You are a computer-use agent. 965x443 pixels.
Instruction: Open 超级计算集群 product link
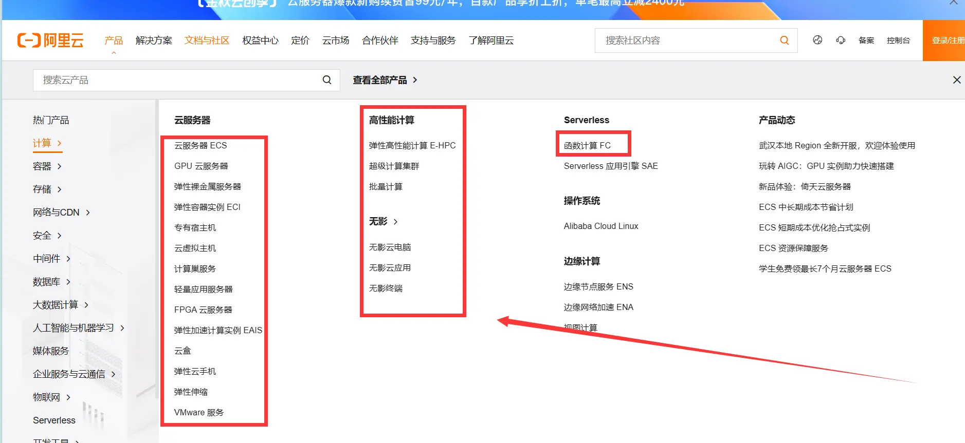point(394,166)
